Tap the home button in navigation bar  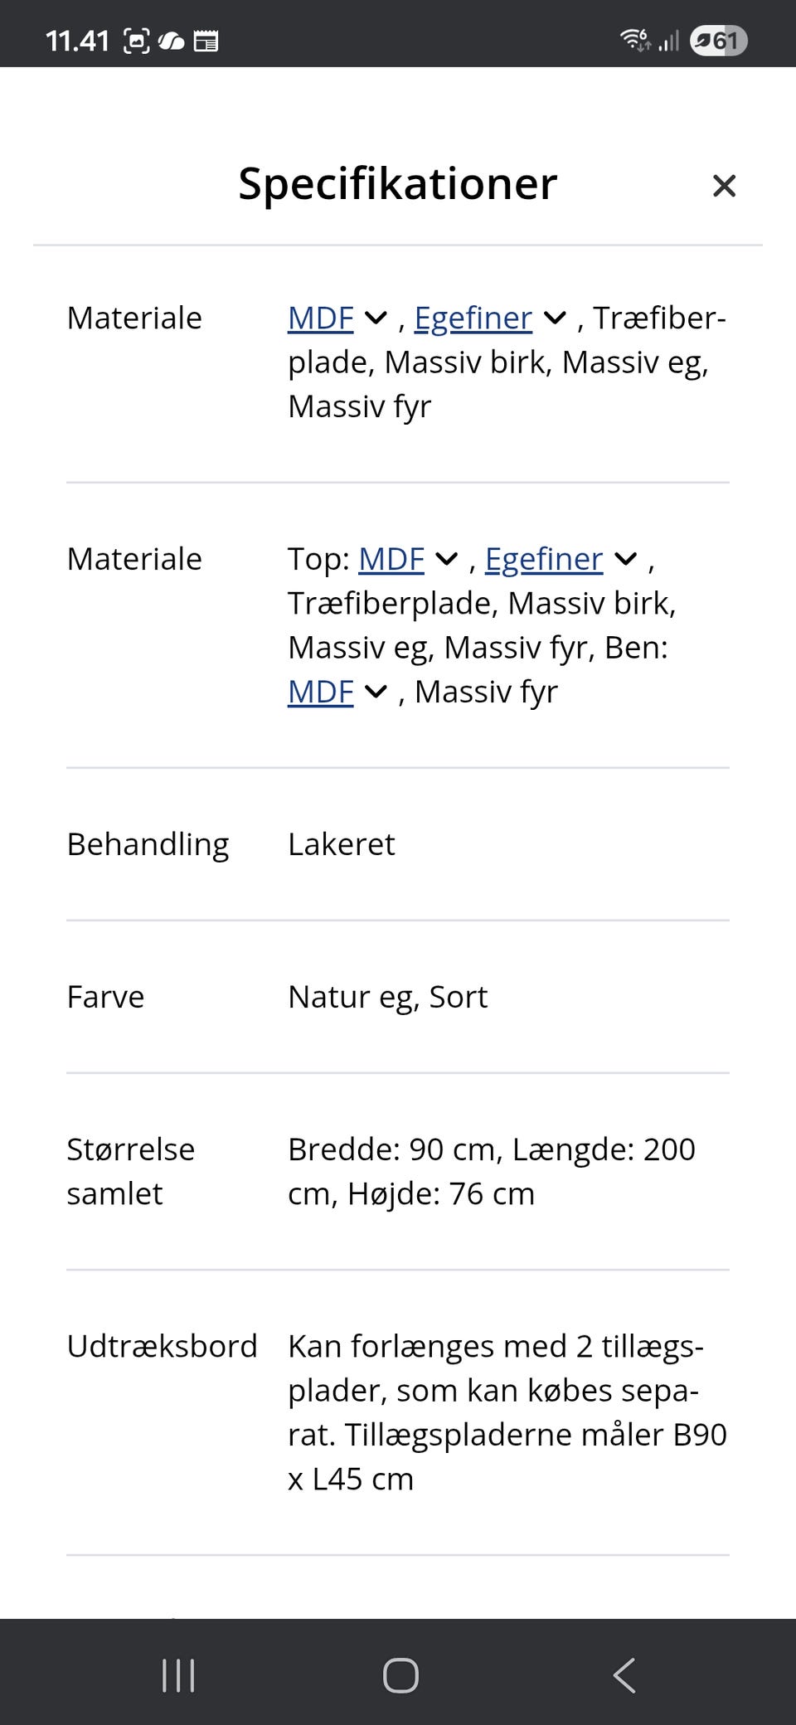399,1674
